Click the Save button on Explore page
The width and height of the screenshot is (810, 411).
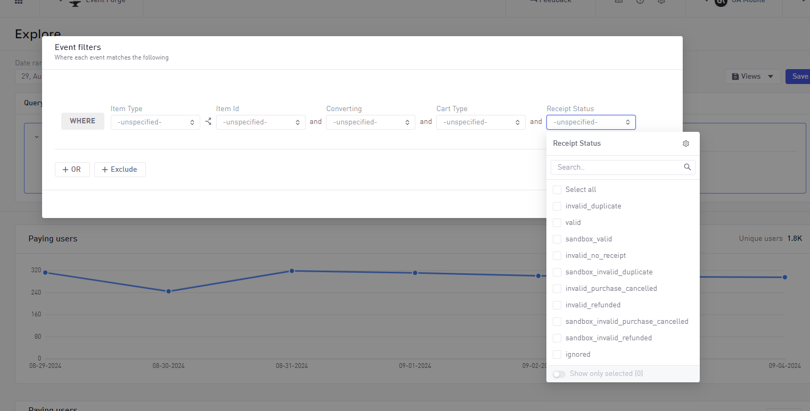[798, 77]
